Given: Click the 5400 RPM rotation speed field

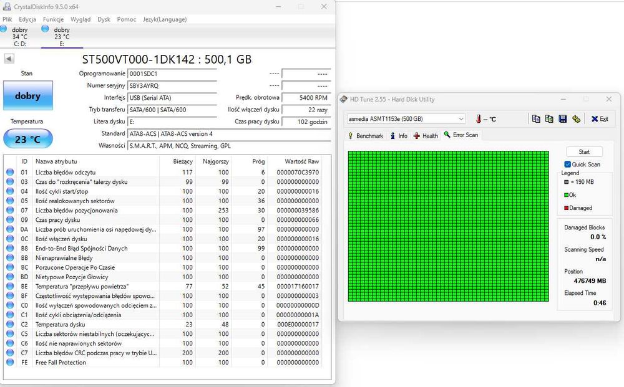Looking at the screenshot, I should click(x=306, y=98).
